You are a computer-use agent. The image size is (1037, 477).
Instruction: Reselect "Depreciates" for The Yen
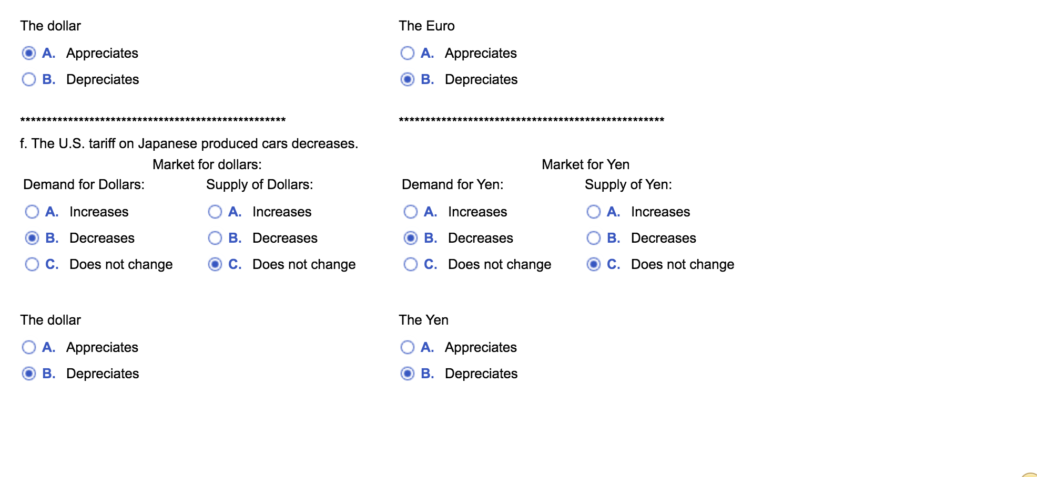tap(408, 374)
